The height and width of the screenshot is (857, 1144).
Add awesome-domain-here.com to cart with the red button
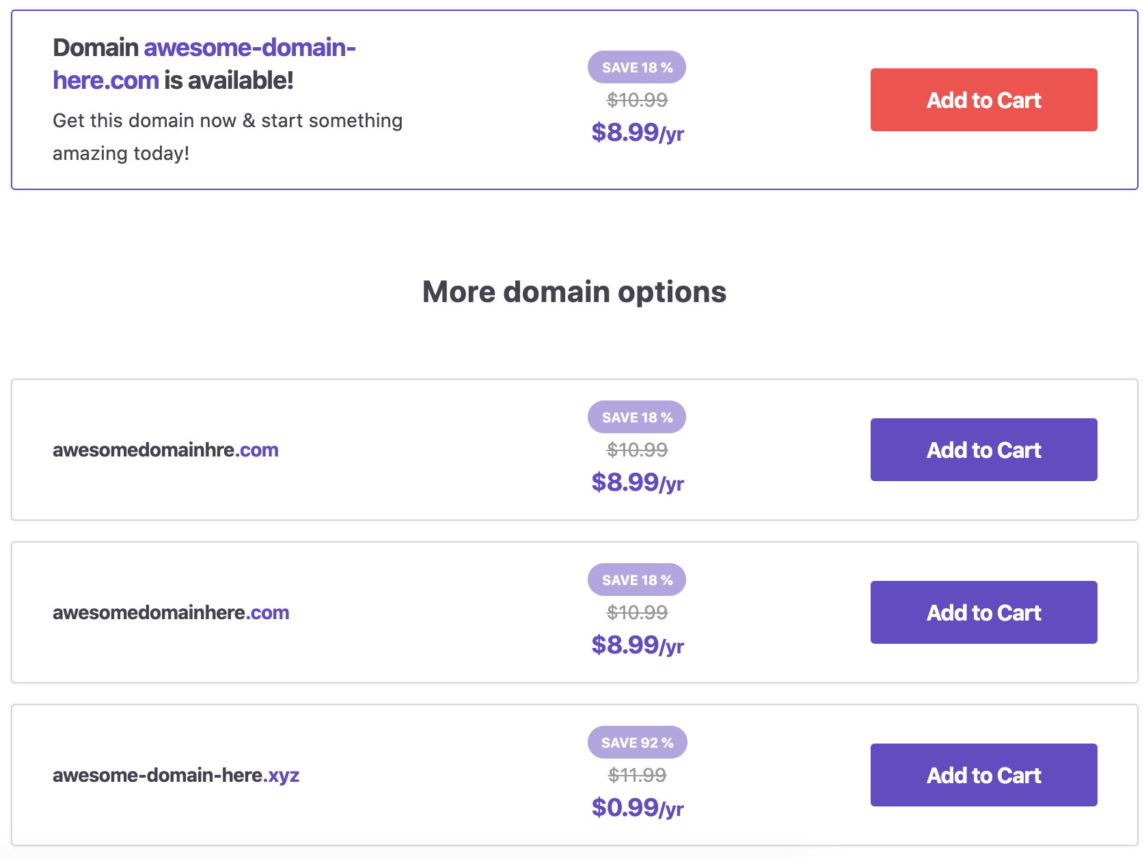(983, 100)
